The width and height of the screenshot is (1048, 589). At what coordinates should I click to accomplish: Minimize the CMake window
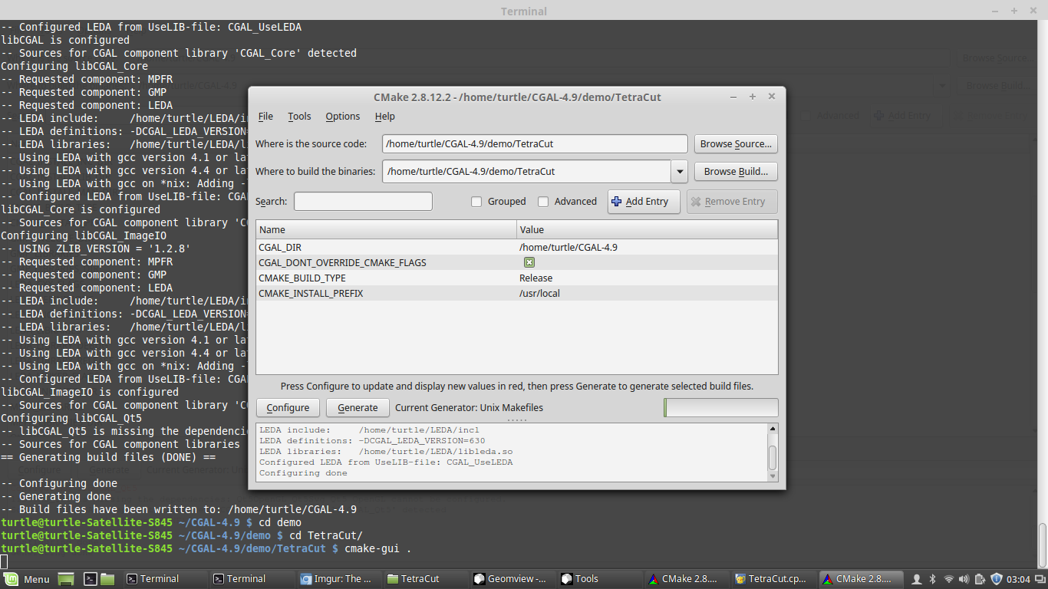point(733,97)
